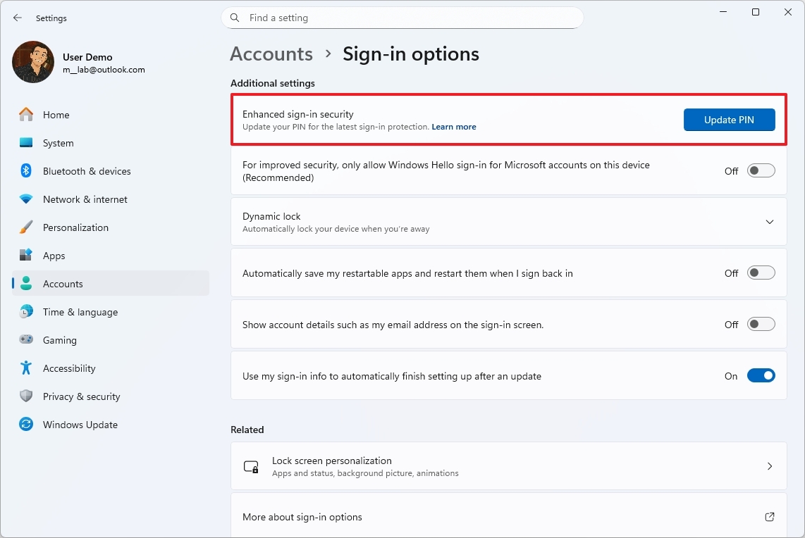Click the User Demo profile picture
This screenshot has height=538, width=805.
click(x=32, y=62)
